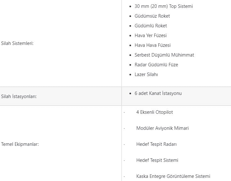Click on 'Hava Yer Füzesi' entry
The width and height of the screenshot is (231, 181).
[x=151, y=36]
